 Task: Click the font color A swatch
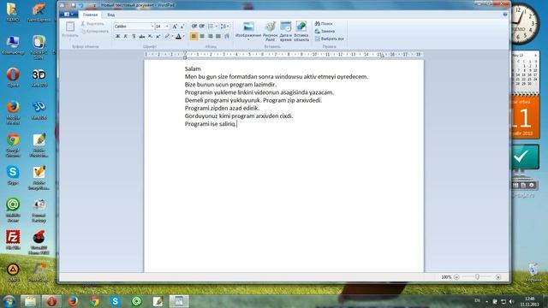pyautogui.click(x=178, y=36)
